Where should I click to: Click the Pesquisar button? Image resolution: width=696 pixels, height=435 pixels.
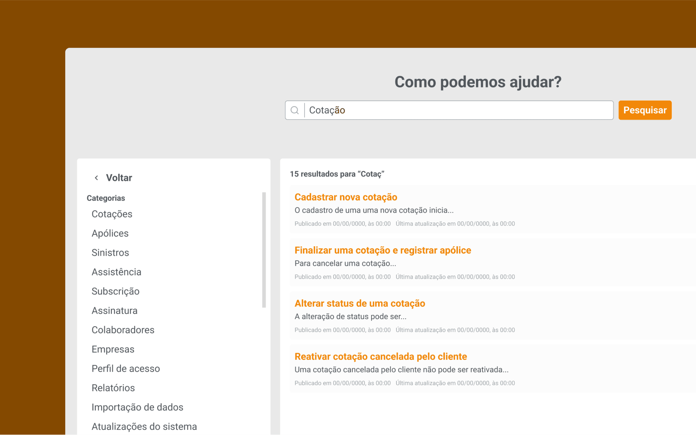(645, 110)
